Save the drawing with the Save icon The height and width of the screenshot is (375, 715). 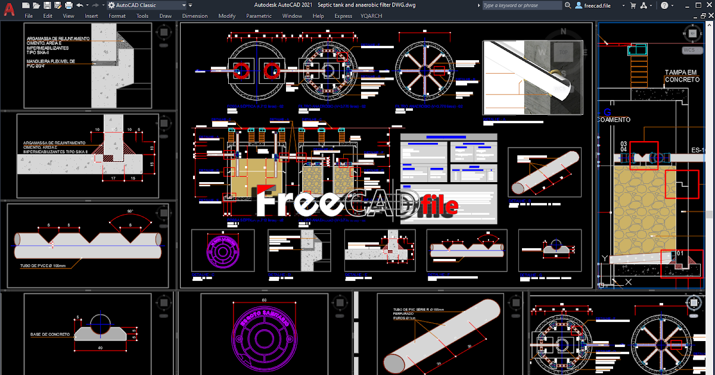coord(47,5)
